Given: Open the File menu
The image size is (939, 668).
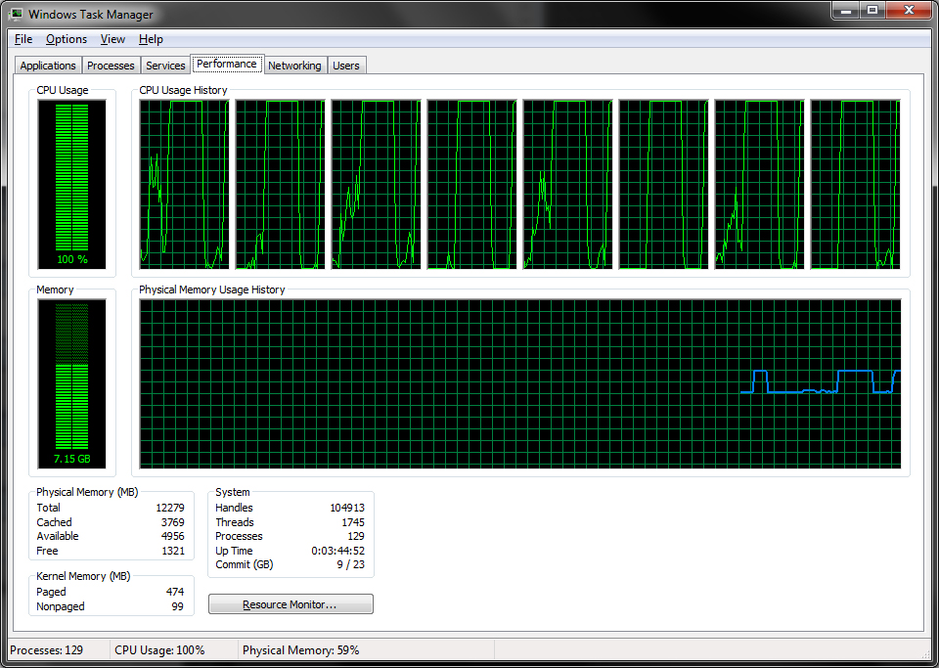Looking at the screenshot, I should [x=23, y=39].
